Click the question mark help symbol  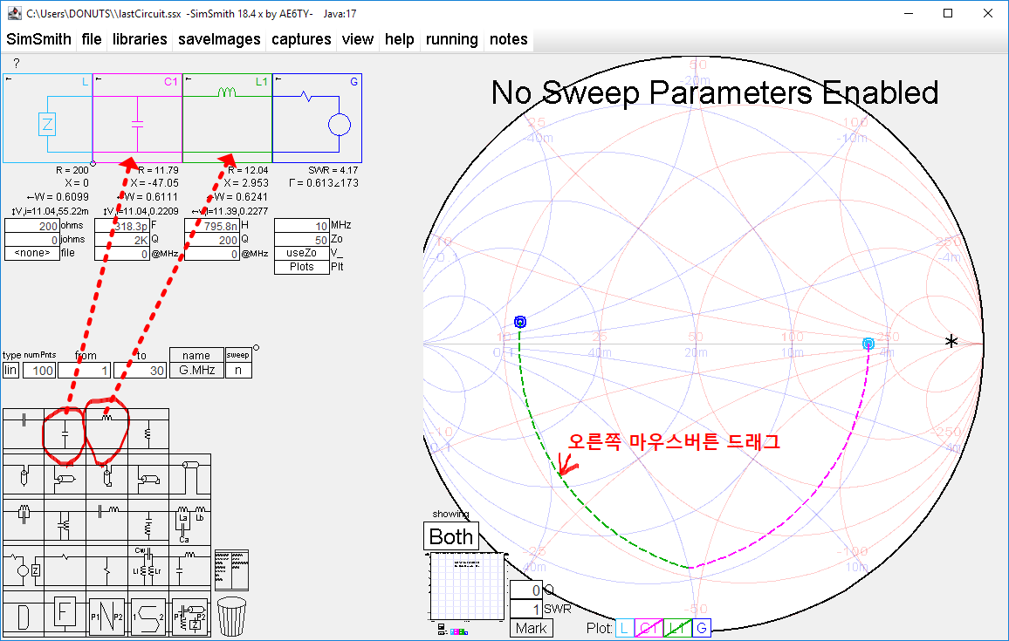(16, 63)
